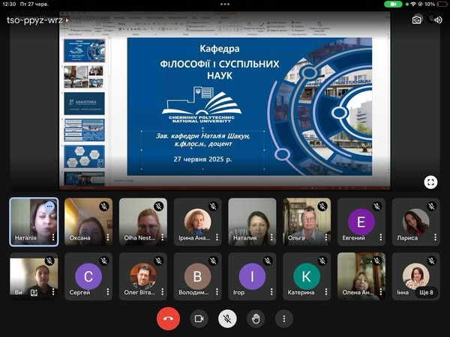This screenshot has width=450, height=337.
Task: Open three-dot options on Оксана's tile
Action: coord(108,237)
